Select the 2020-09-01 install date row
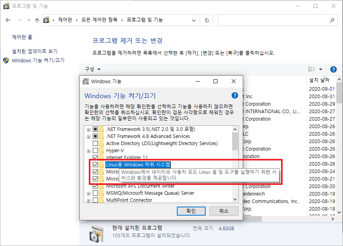Screen dimensions: 343x246 pyautogui.click(x=322, y=89)
